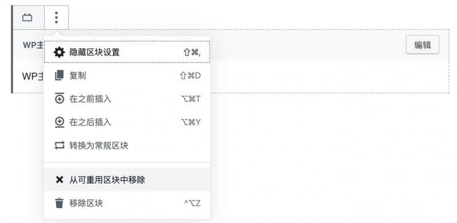457x223 pixels.
Task: Select 从可重用区块中移除 entry
Action: 127,180
